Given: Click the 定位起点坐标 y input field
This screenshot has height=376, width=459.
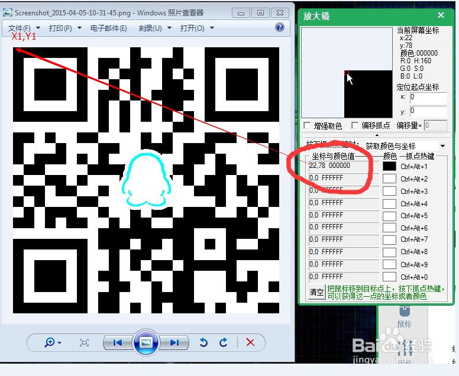Looking at the screenshot, I should click(428, 111).
